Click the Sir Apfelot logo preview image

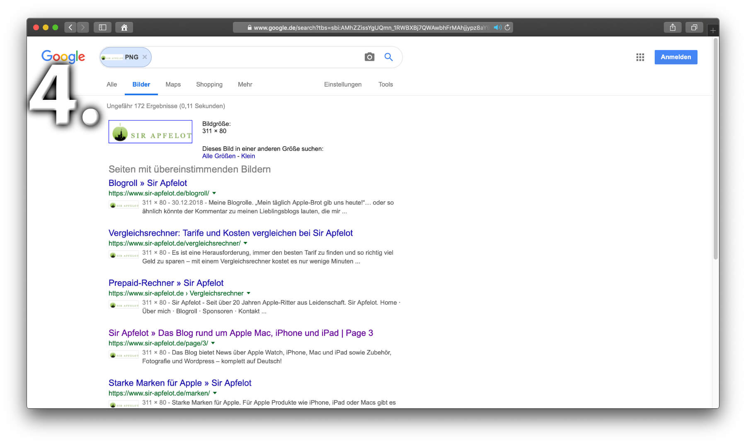[x=150, y=132]
